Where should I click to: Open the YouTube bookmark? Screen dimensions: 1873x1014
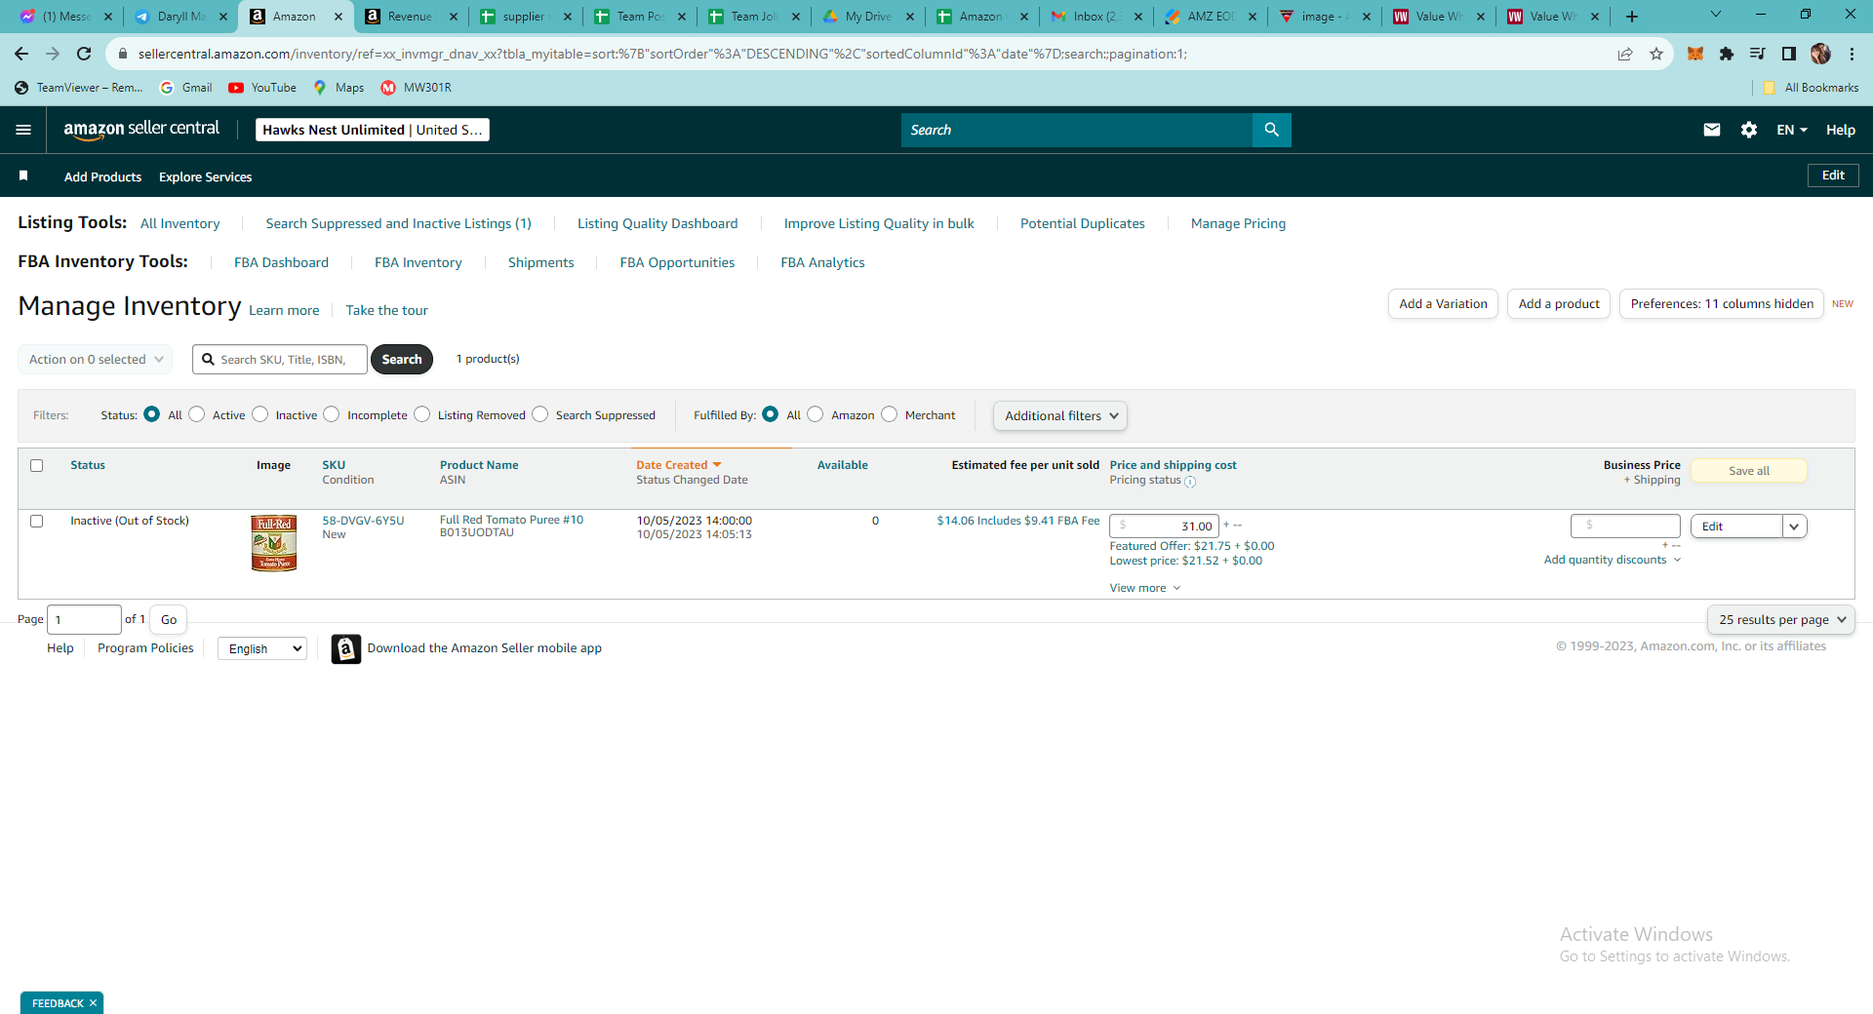[x=262, y=88]
